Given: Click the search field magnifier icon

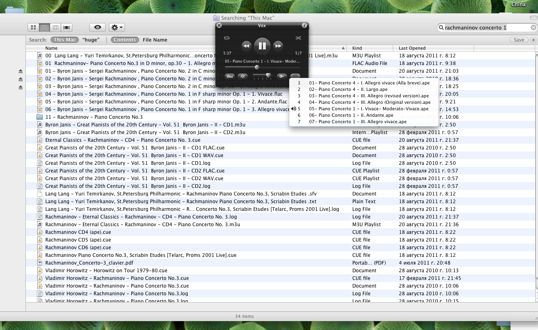Looking at the screenshot, I should (x=441, y=27).
